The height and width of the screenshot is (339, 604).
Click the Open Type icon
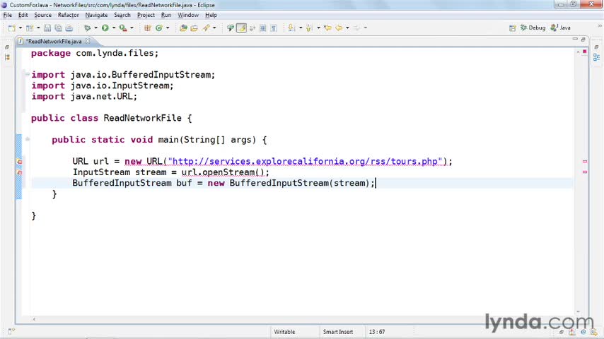183,28
